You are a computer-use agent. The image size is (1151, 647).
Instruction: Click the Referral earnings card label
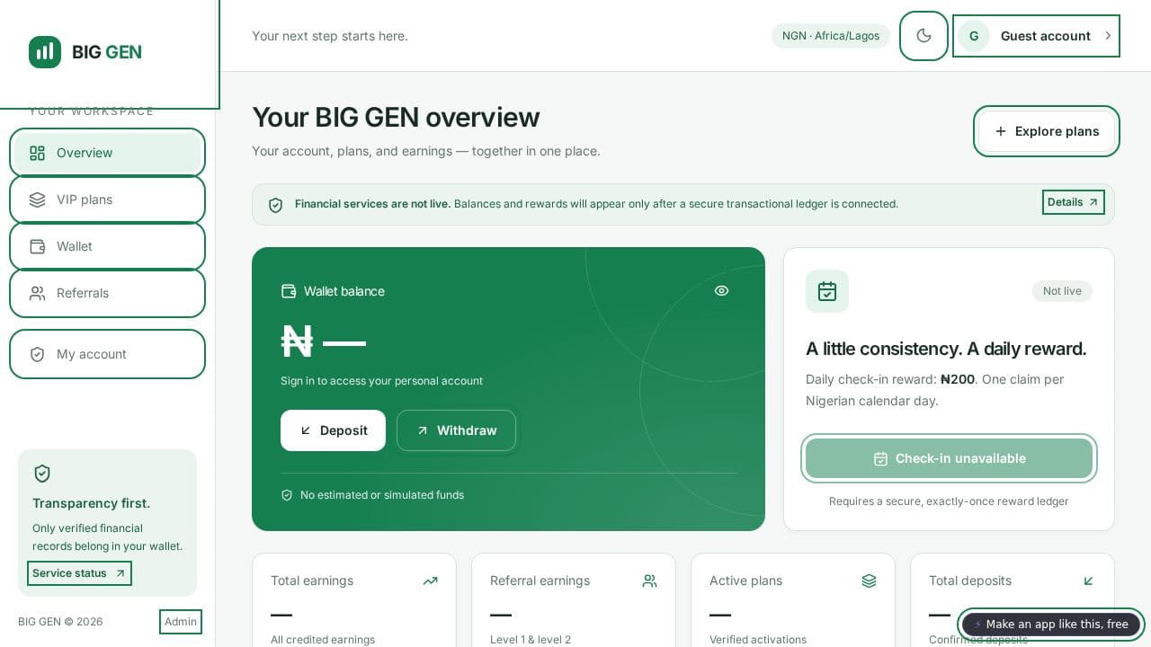point(540,581)
